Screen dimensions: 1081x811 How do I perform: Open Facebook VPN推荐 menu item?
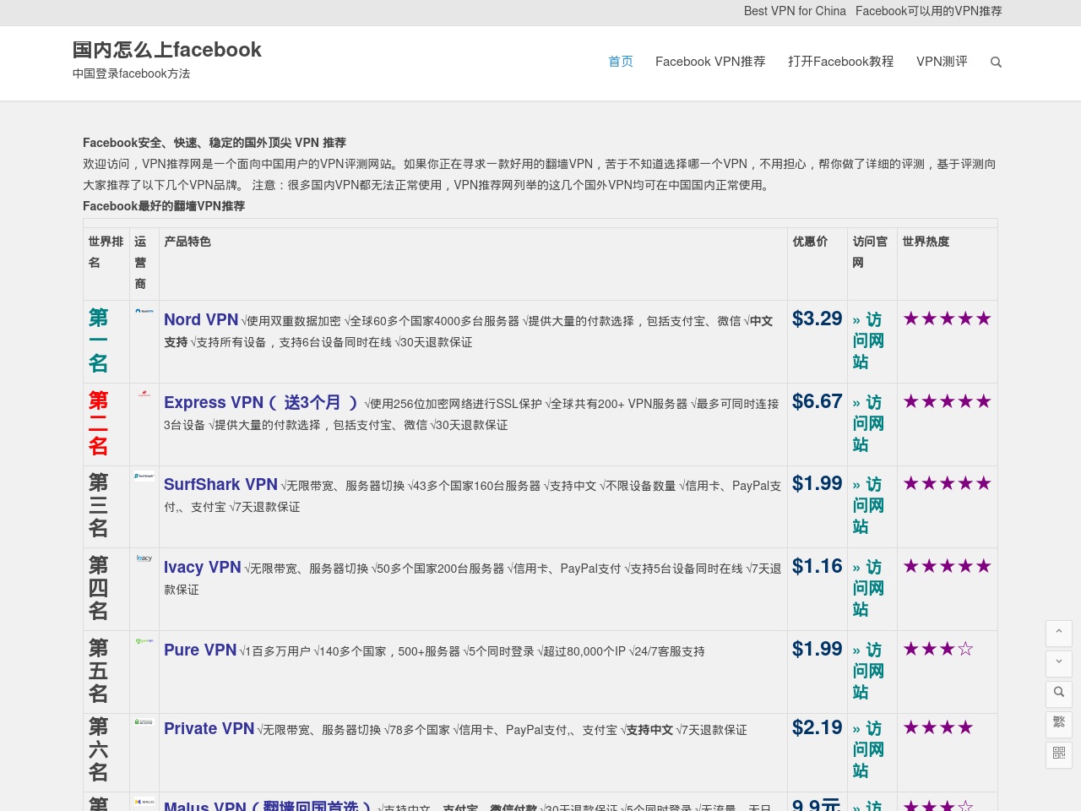click(x=710, y=62)
